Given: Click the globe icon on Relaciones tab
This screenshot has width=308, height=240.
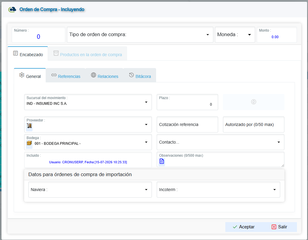Looking at the screenshot, I should tap(93, 75).
